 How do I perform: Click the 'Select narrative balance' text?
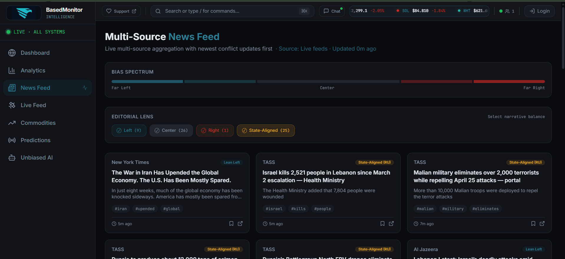[x=516, y=117]
